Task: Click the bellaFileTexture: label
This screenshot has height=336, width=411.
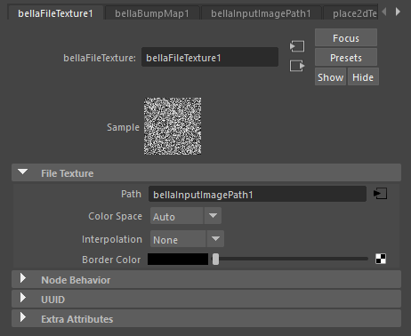Action: [x=100, y=58]
